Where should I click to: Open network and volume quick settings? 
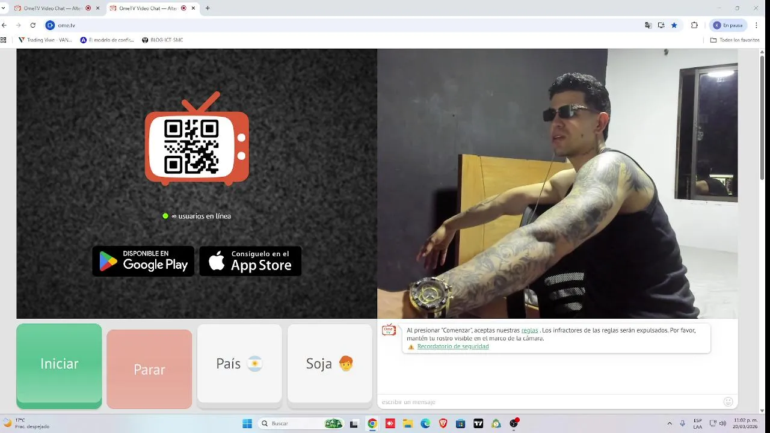tap(718, 423)
